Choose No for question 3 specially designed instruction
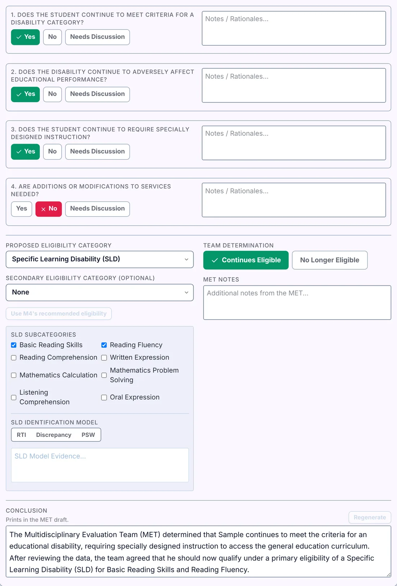Viewport: 397px width, 586px height. [x=52, y=152]
